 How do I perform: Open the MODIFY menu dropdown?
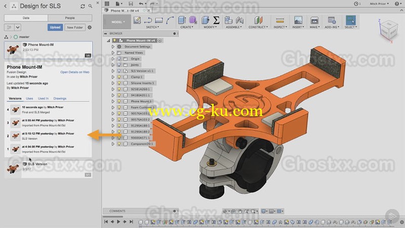[x=210, y=27]
